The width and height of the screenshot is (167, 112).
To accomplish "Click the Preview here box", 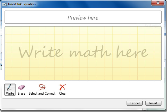I will click(83, 17).
